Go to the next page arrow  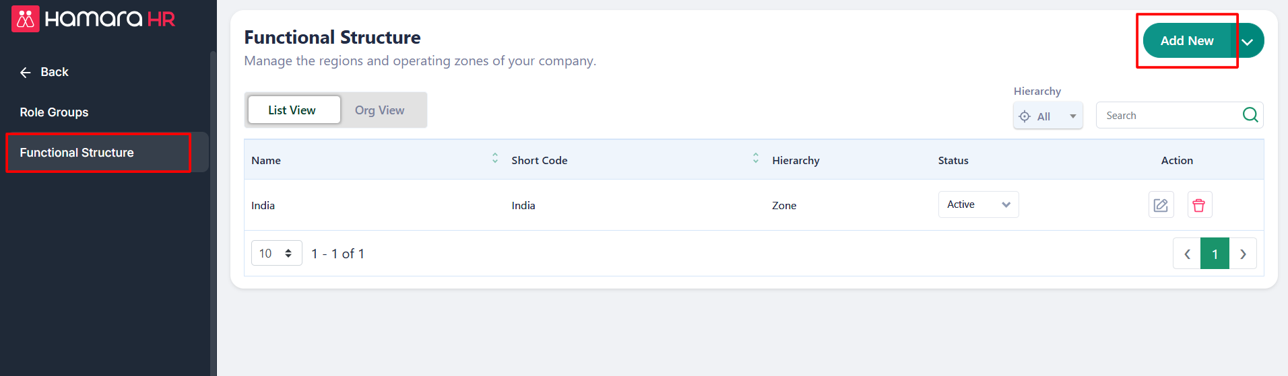(1243, 254)
